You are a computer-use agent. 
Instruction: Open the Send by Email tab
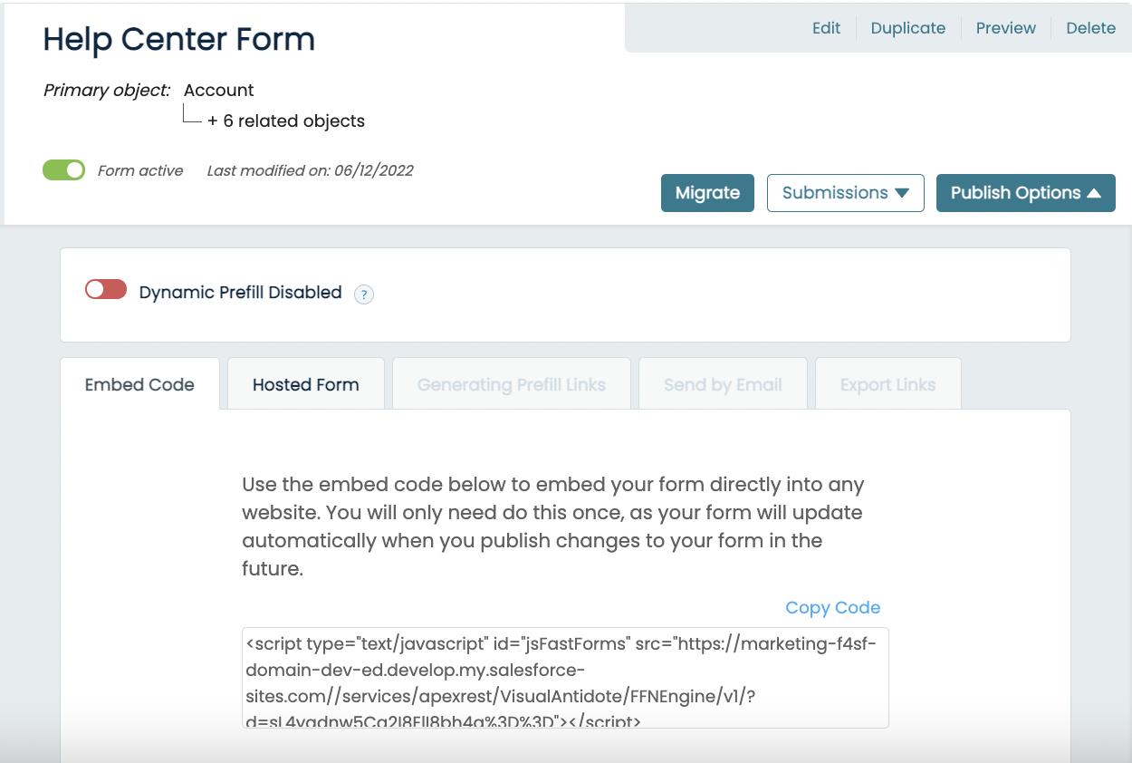coord(723,384)
